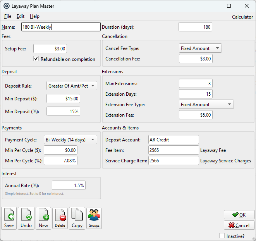Click the Simple interest hint text
The image size is (256, 241).
point(34,194)
